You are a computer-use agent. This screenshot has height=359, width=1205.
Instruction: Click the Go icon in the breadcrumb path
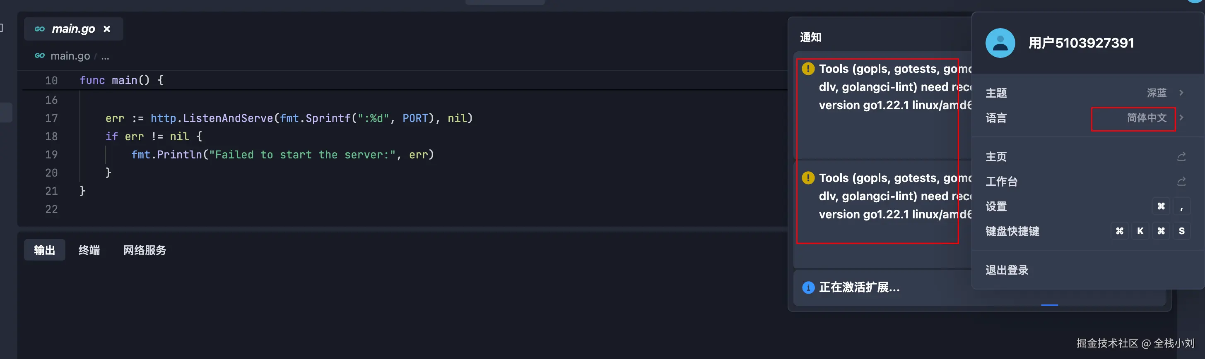[40, 55]
